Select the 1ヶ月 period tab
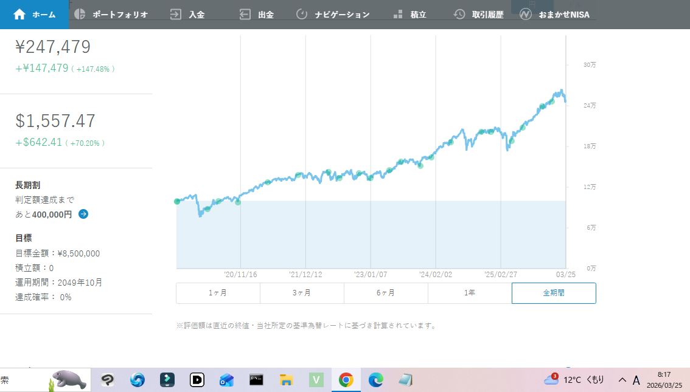Screen dimensions: 690x392 pos(218,293)
